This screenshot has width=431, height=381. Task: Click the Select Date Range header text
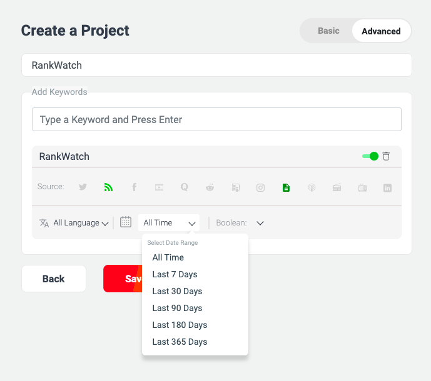173,243
